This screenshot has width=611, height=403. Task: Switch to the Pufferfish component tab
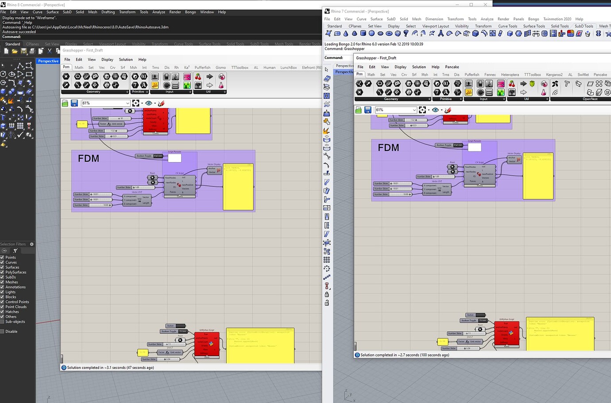pos(202,67)
